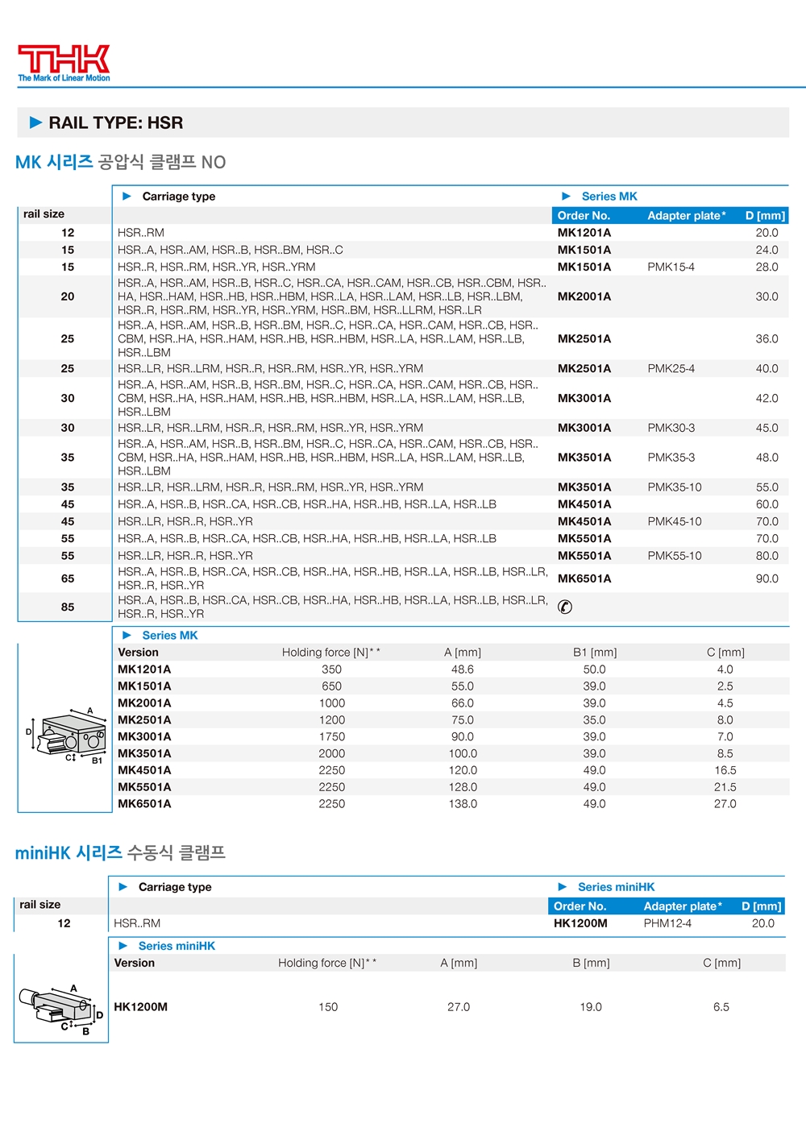
Task: Click the RAIL TYPE: HSR heading
Action: [x=116, y=122]
